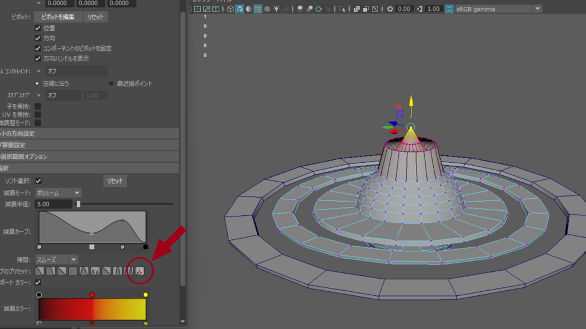
Task: Apply the flat solid falloff preset
Action: click(73, 271)
